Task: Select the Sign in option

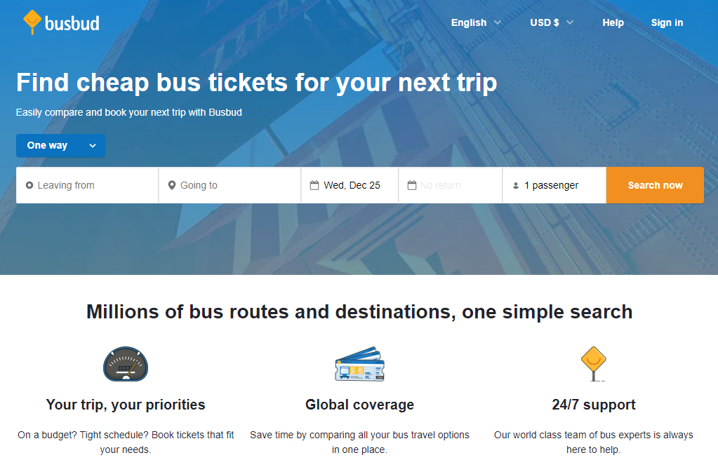Action: [666, 22]
